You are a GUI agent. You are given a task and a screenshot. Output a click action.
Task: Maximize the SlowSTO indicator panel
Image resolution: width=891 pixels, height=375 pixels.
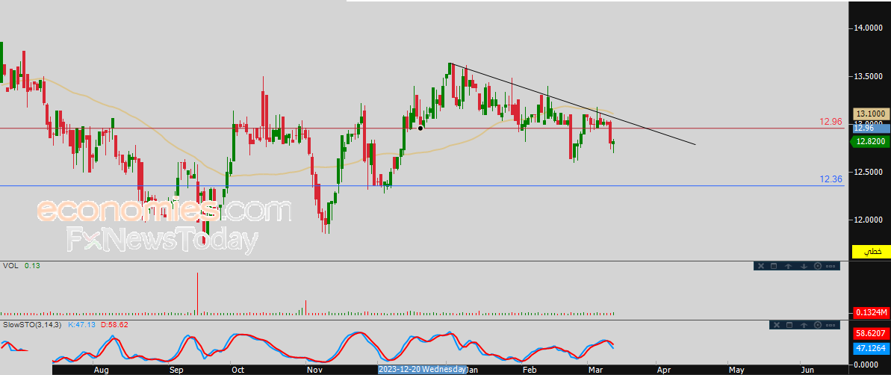click(x=789, y=325)
